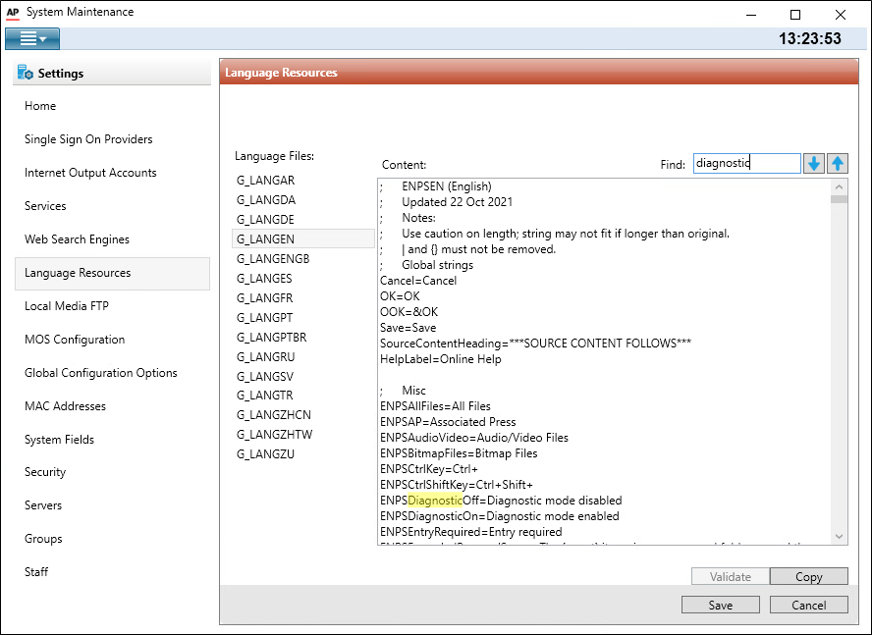Viewport: 872px width, 635px height.
Task: Select the G_LANGEN language file
Action: pos(303,239)
